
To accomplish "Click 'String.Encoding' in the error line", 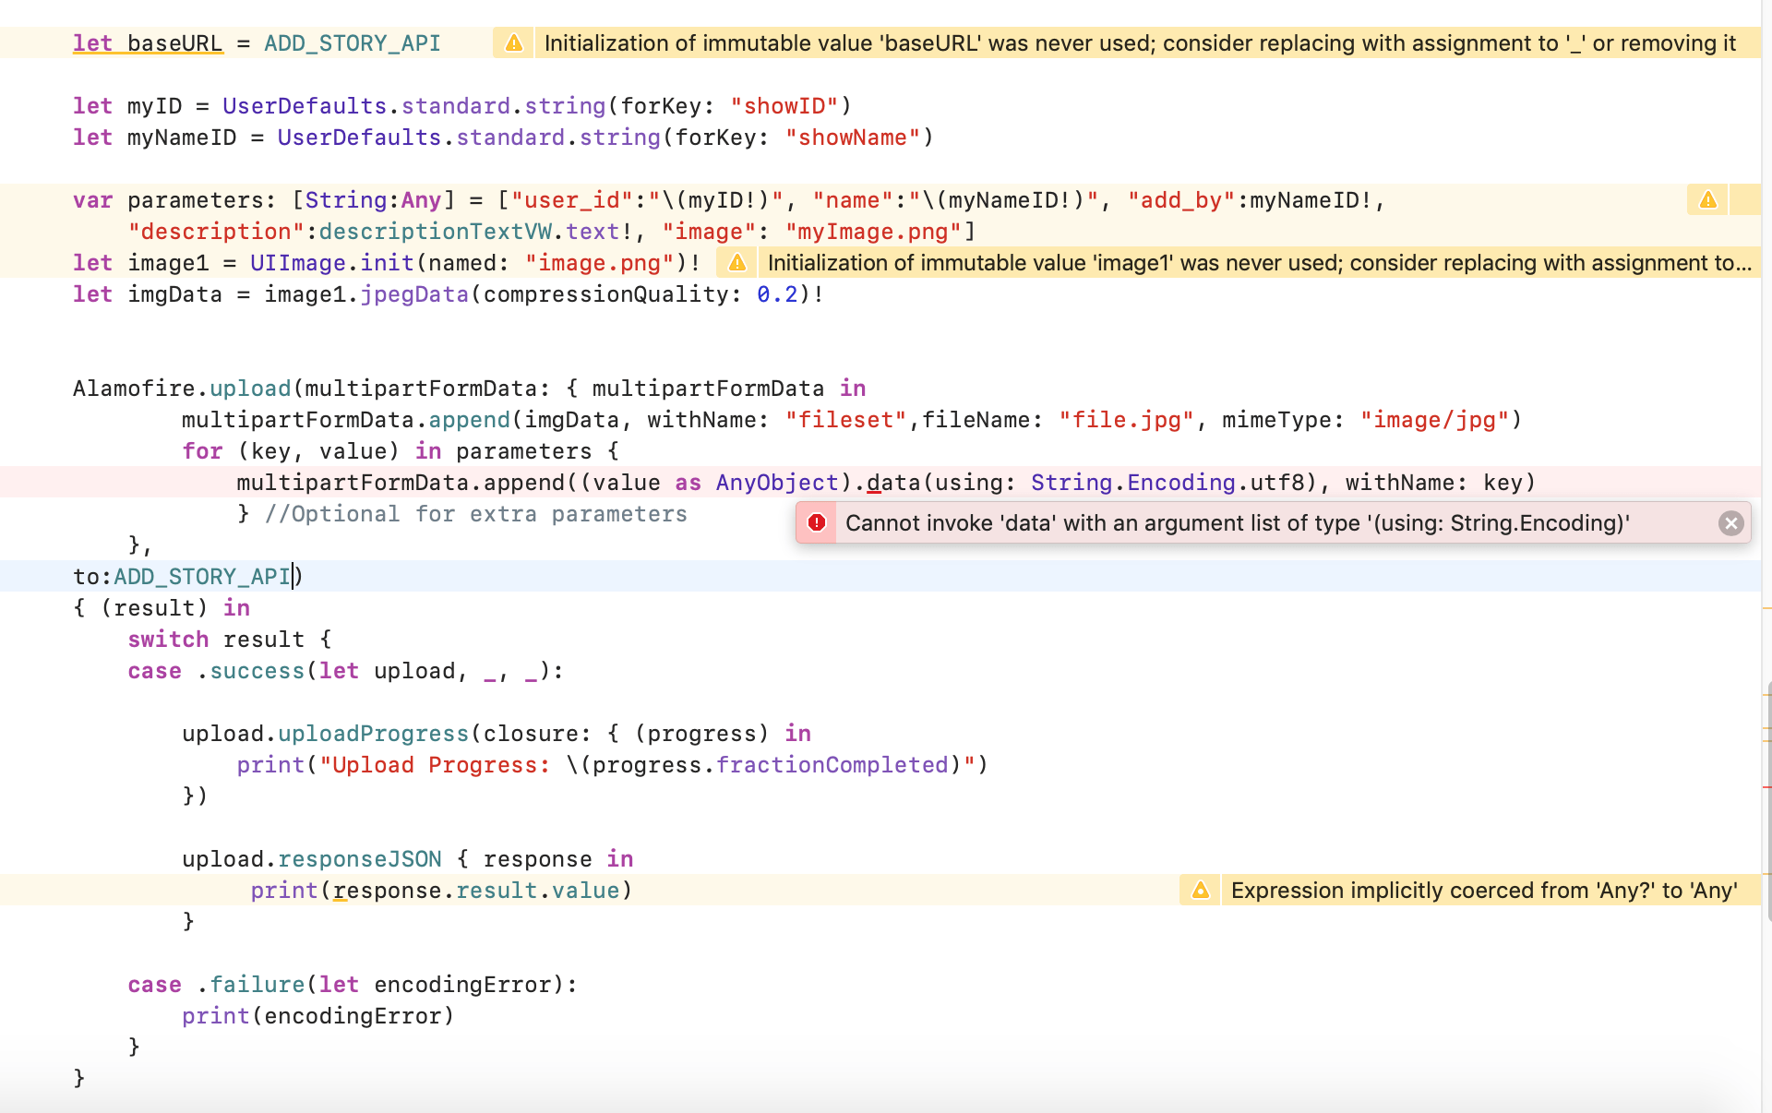I will click(1133, 483).
